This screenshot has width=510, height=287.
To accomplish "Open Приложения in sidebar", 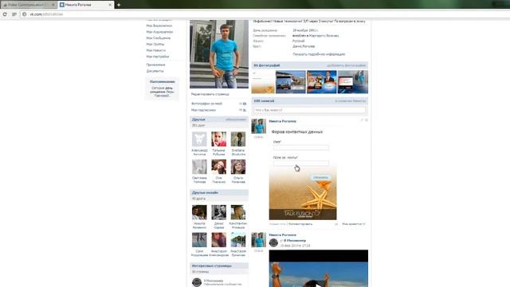I will coord(155,65).
